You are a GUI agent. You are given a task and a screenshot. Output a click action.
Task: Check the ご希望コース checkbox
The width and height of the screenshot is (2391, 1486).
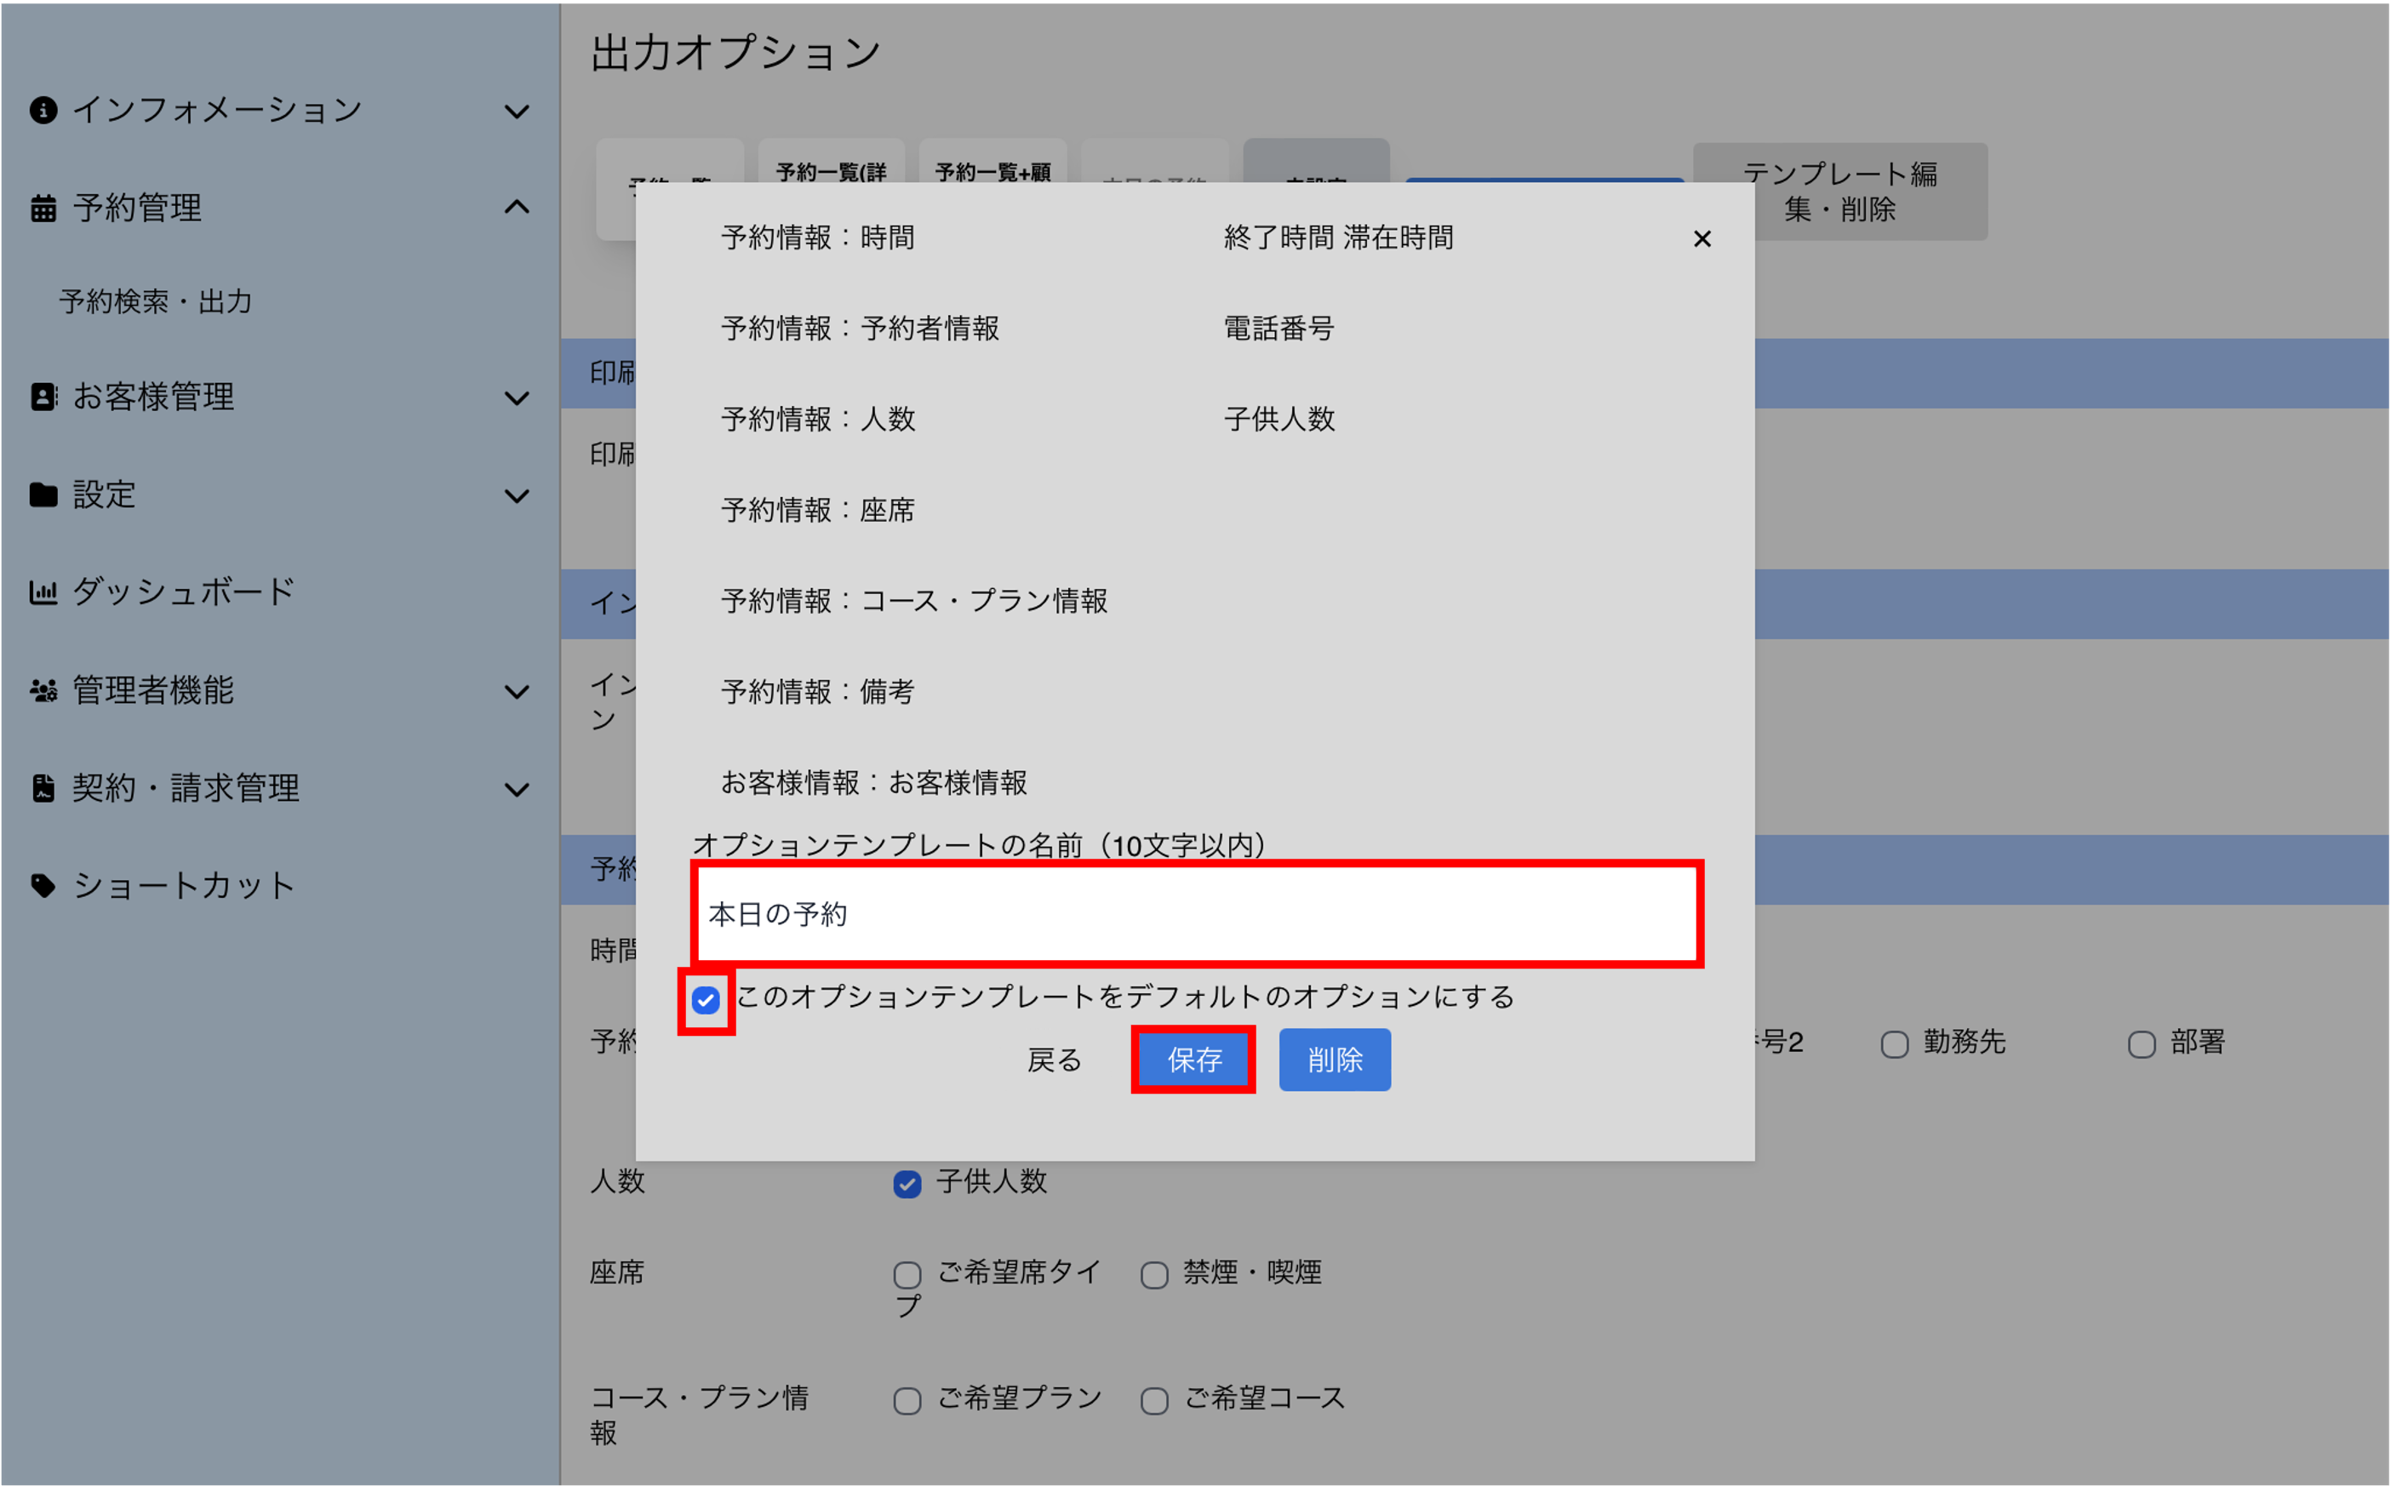1153,1401
